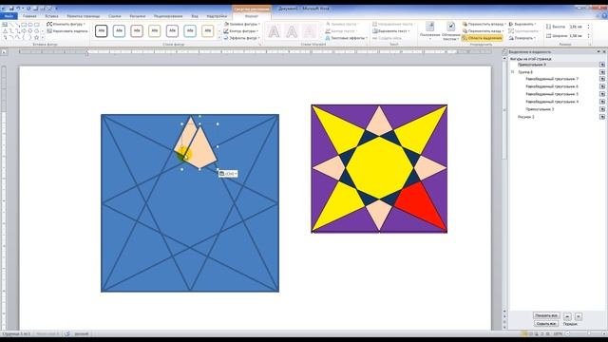Select the Формат tab under Средства рисования
Screen dimensions: 608x342
(252, 16)
